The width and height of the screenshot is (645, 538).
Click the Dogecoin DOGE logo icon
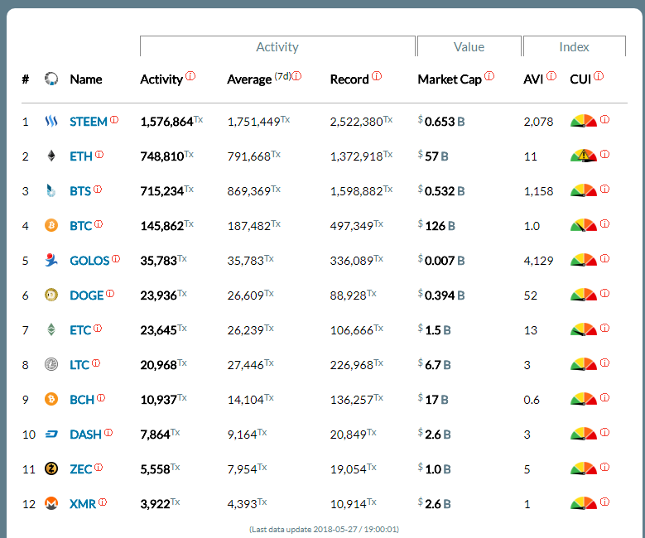(51, 295)
